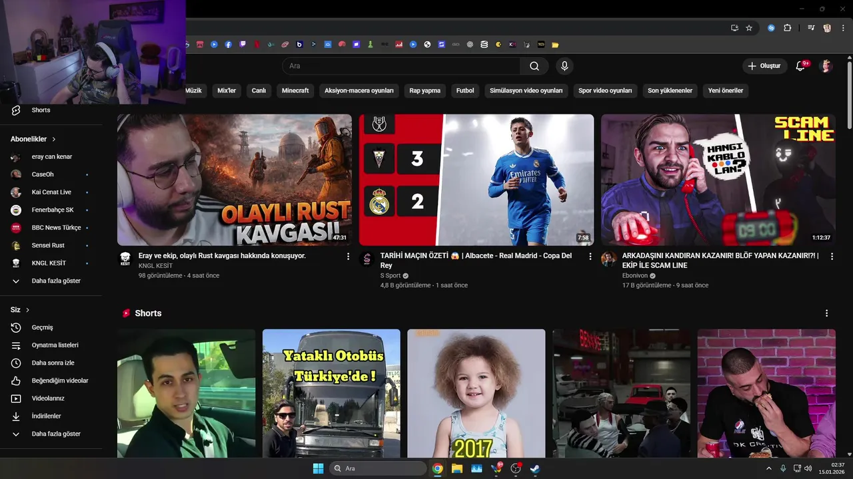Select the Rap yapma chip
The width and height of the screenshot is (853, 479).
click(425, 90)
